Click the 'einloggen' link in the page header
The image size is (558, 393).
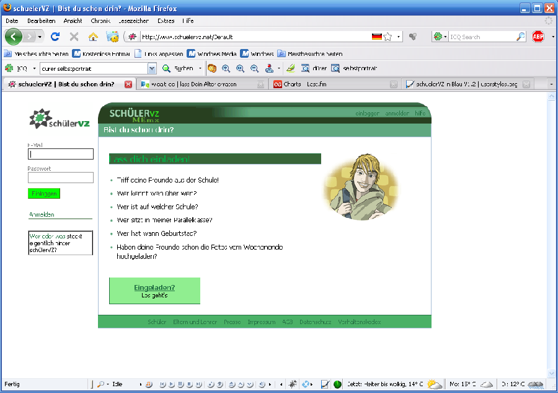click(x=367, y=113)
